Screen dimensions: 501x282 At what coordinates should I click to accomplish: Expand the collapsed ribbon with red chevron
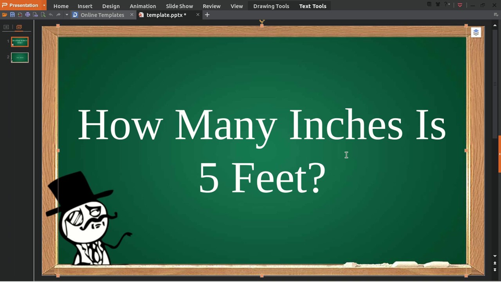[x=460, y=5]
